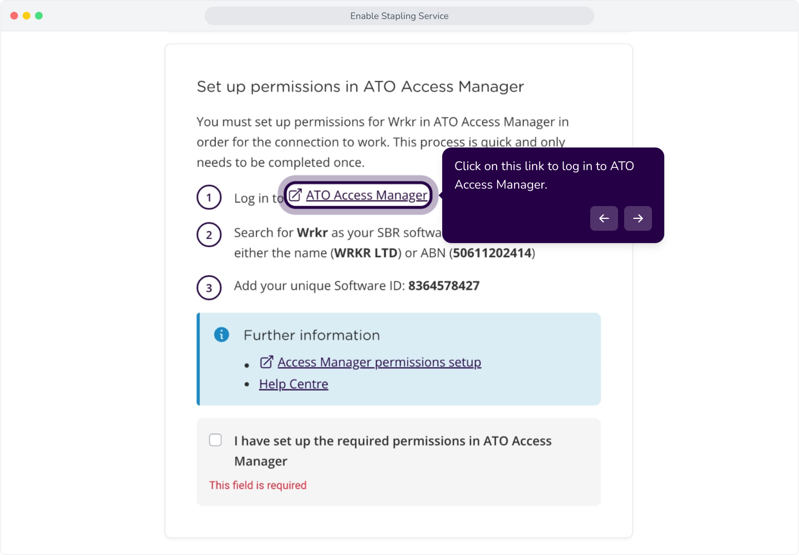The image size is (799, 555).
Task: Click the step 2 circle icon
Action: point(209,235)
